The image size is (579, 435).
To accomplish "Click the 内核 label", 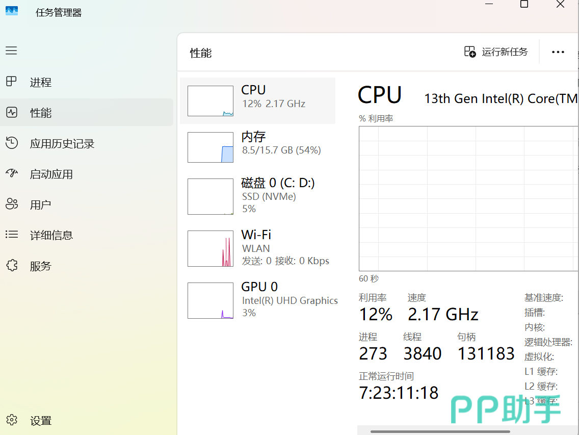I will tap(535, 327).
